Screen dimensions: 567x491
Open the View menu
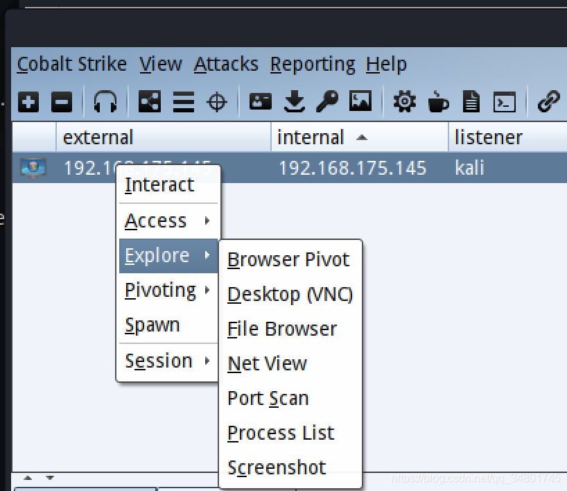click(x=161, y=64)
